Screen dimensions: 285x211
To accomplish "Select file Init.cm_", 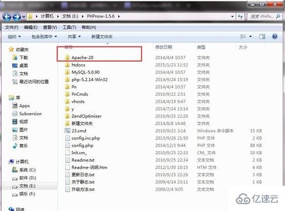I will click(79, 153).
